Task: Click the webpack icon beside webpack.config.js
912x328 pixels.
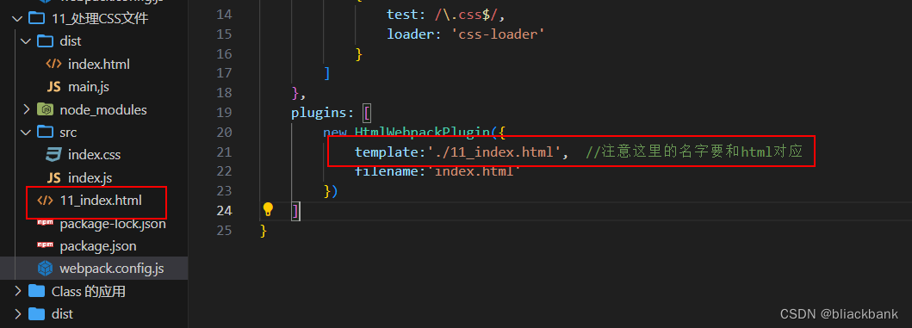Action: pos(45,268)
